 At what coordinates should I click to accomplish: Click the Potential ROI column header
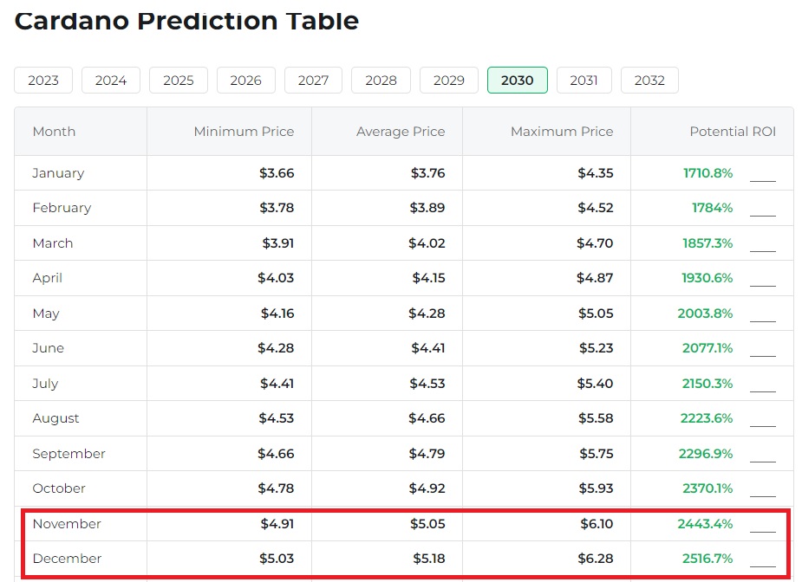[733, 132]
